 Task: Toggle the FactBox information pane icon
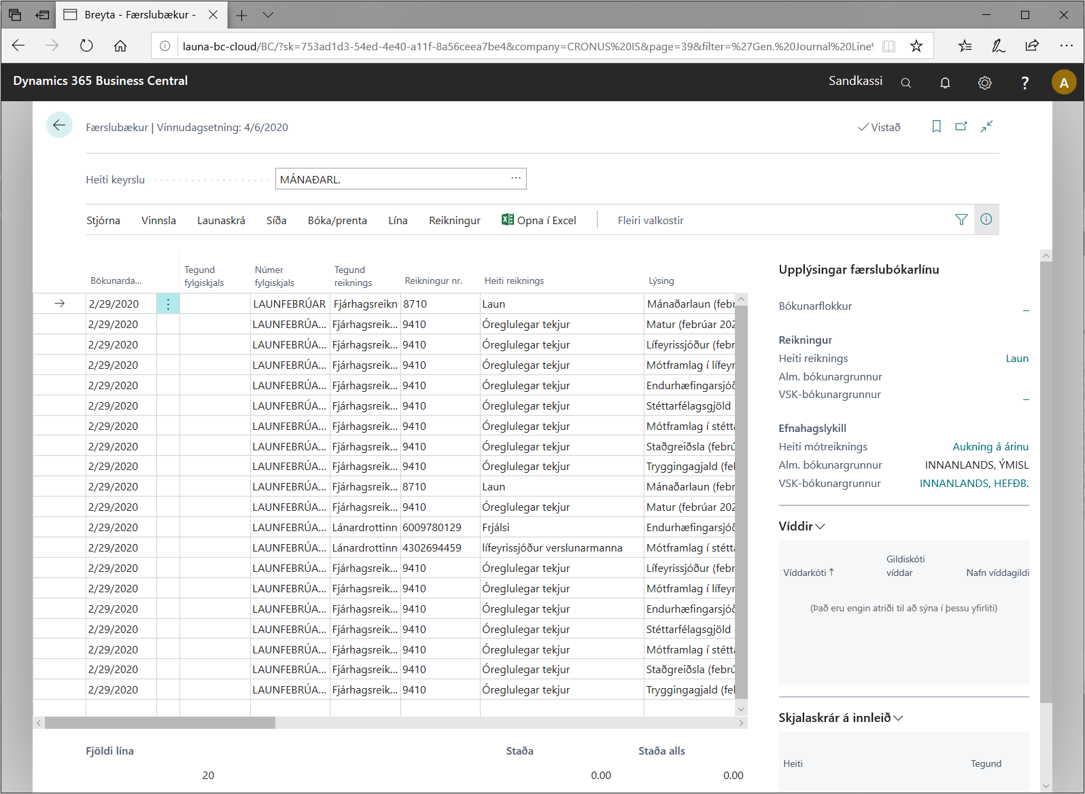[x=986, y=219]
